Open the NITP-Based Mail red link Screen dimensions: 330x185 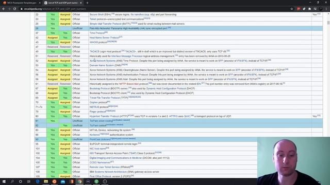pyautogui.click(x=129, y=84)
